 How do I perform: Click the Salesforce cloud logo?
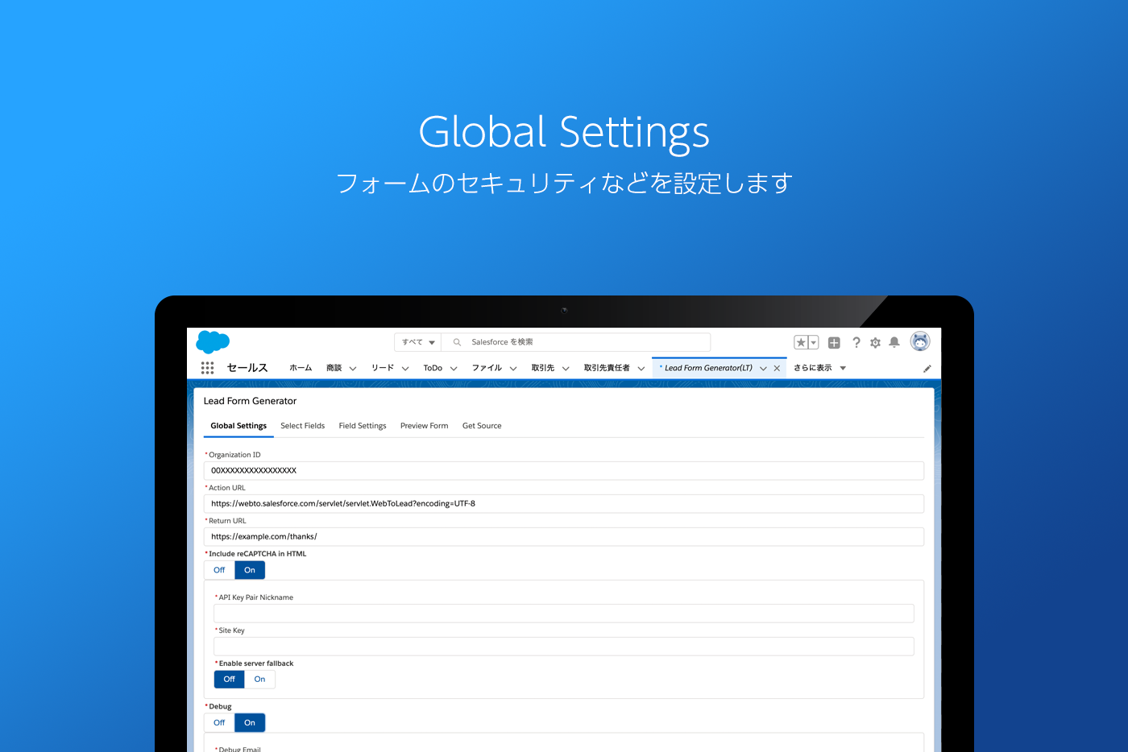click(x=213, y=342)
